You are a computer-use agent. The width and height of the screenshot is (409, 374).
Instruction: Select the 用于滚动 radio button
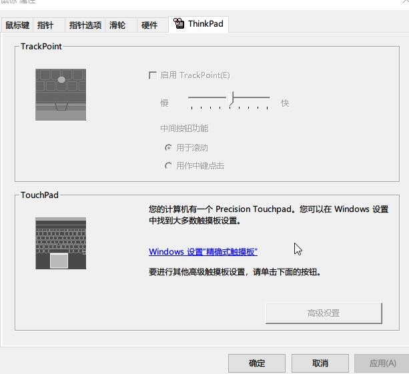[x=168, y=148]
